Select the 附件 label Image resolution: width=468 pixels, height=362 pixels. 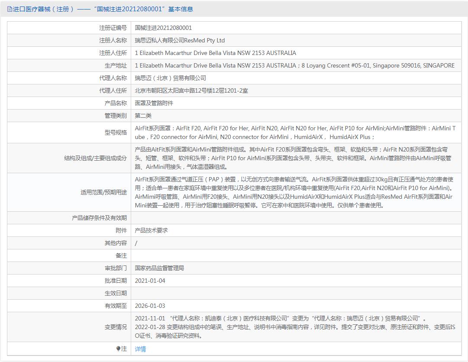[121, 230]
